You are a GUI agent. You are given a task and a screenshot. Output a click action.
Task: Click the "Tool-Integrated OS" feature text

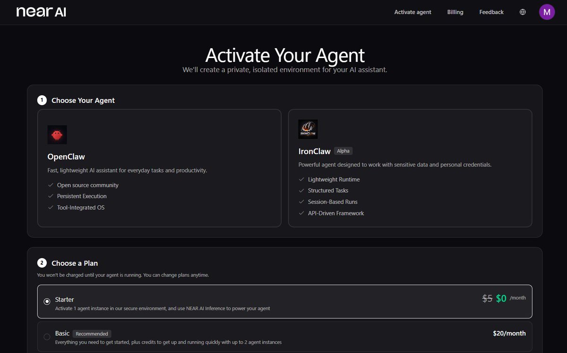pos(81,208)
